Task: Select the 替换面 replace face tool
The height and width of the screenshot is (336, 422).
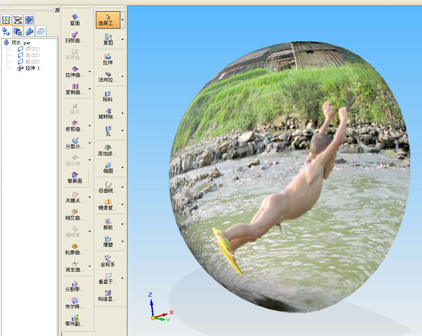Action: (x=75, y=178)
